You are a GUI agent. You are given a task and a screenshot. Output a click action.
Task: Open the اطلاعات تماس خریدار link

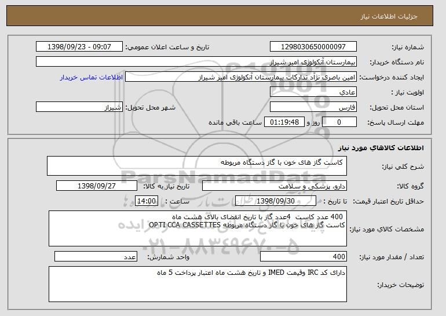click(x=92, y=77)
